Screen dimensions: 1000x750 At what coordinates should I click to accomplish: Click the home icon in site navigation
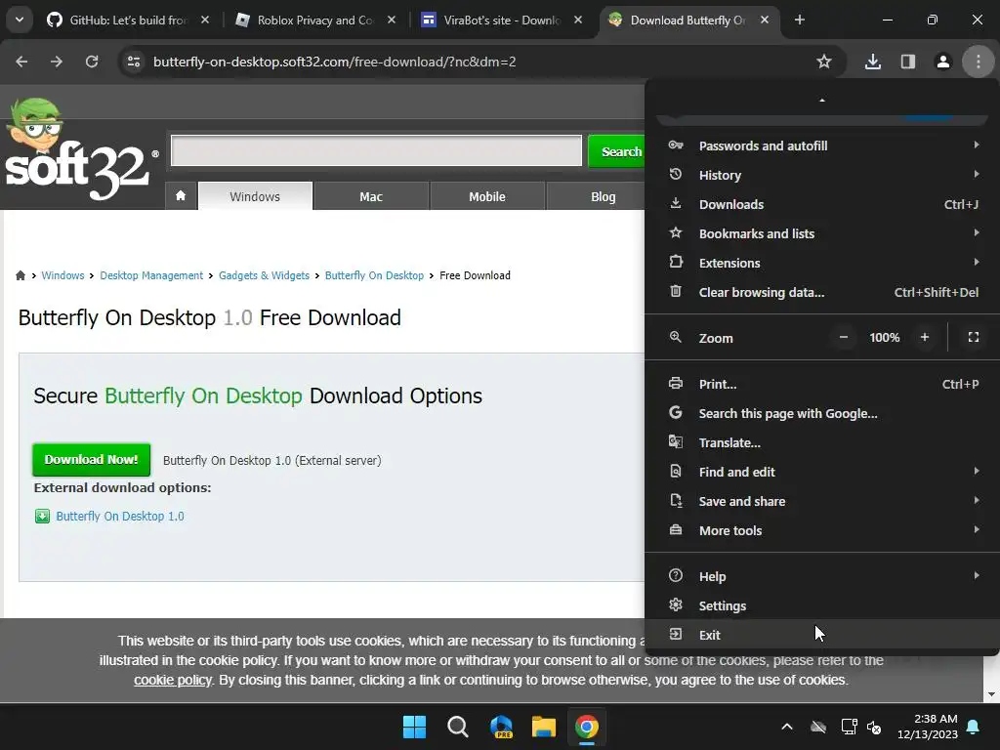[x=181, y=195]
